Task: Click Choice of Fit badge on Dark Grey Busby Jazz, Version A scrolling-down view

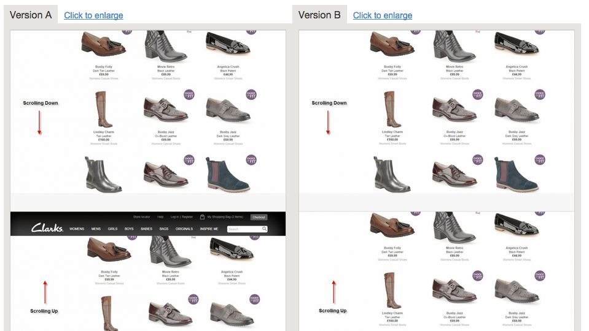Action: tap(251, 94)
